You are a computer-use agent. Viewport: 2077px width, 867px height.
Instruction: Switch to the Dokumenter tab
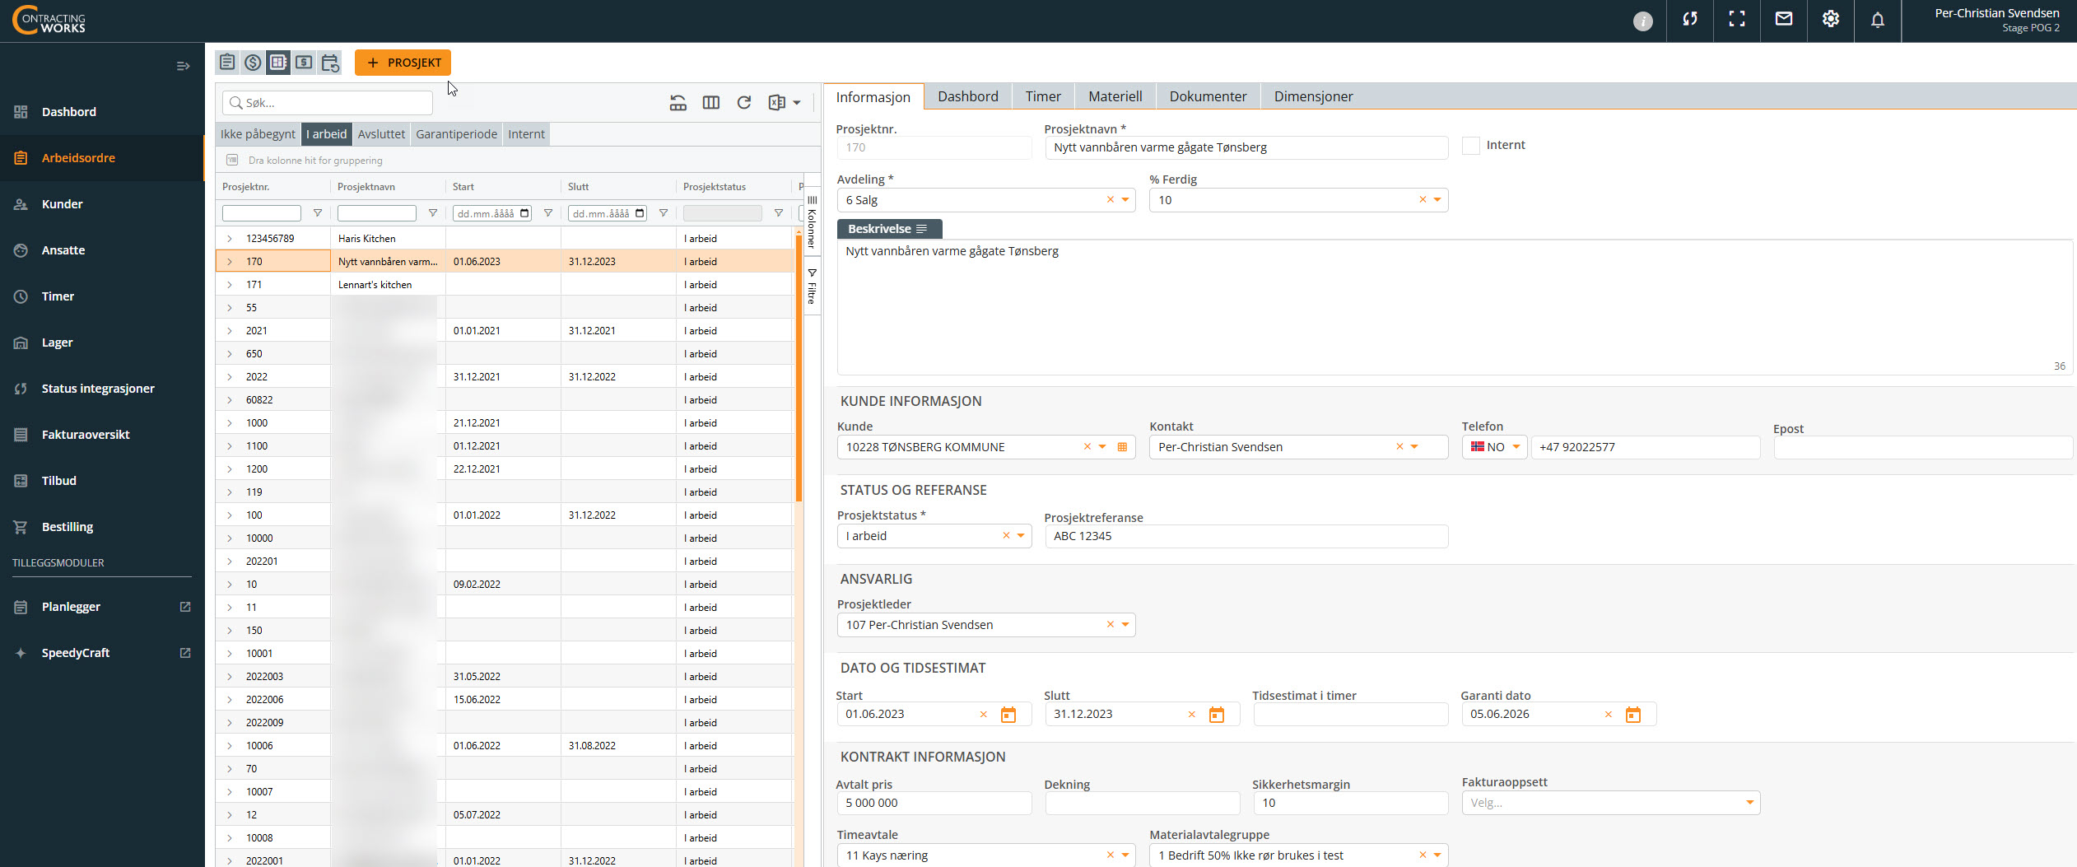click(x=1208, y=96)
